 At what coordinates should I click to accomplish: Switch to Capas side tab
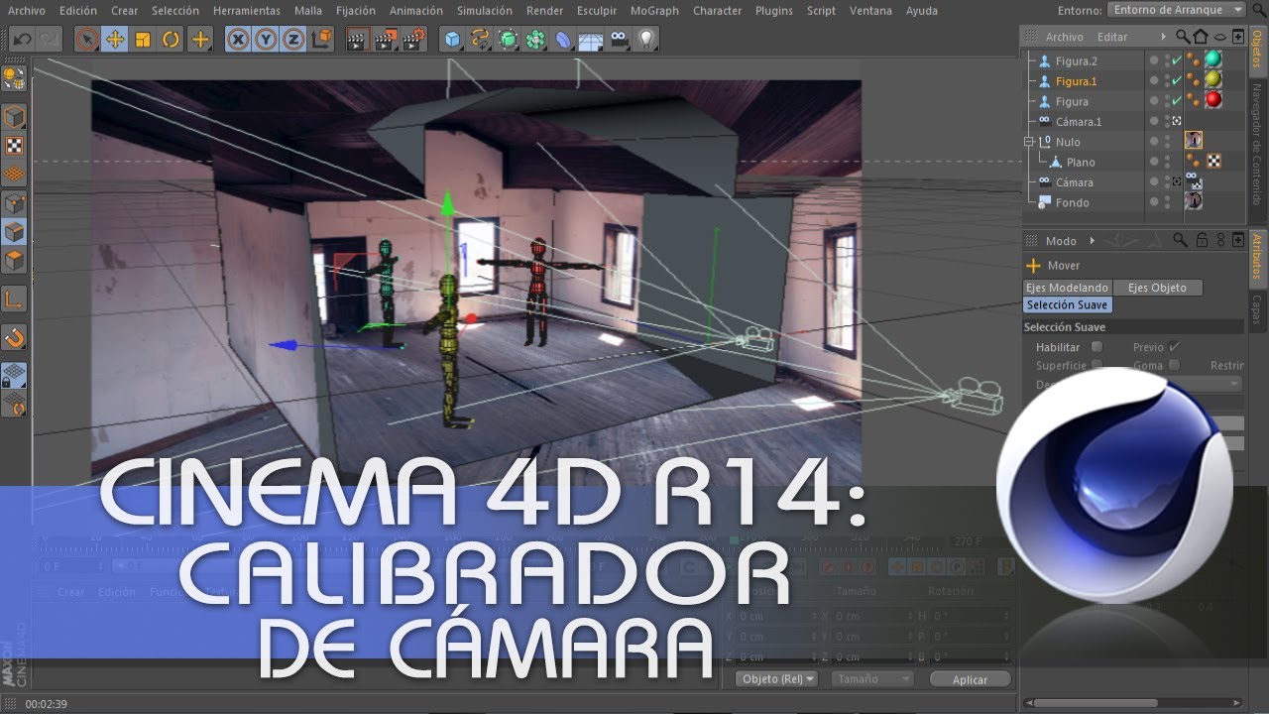point(1257,309)
